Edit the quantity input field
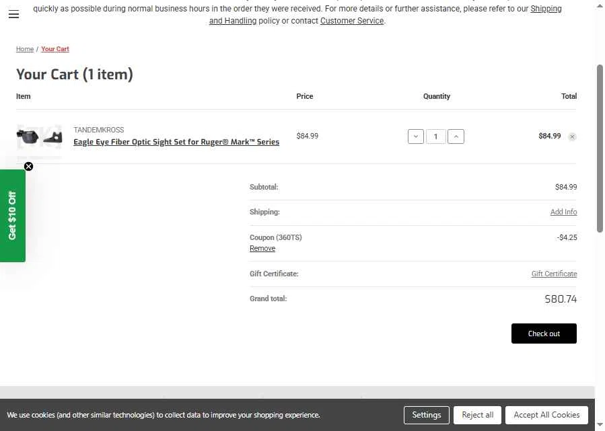This screenshot has width=605, height=431. pyautogui.click(x=435, y=136)
